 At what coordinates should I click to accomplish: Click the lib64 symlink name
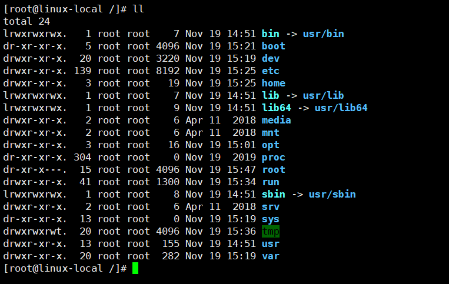pyautogui.click(x=277, y=108)
